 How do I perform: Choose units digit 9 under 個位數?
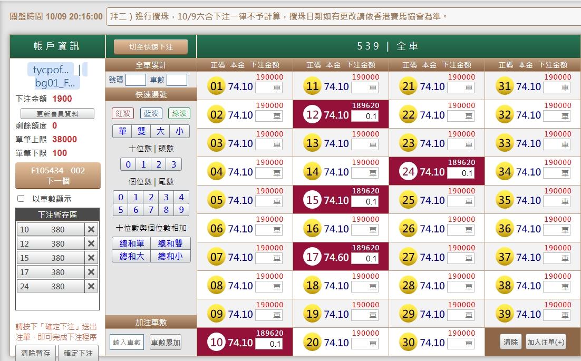point(181,210)
